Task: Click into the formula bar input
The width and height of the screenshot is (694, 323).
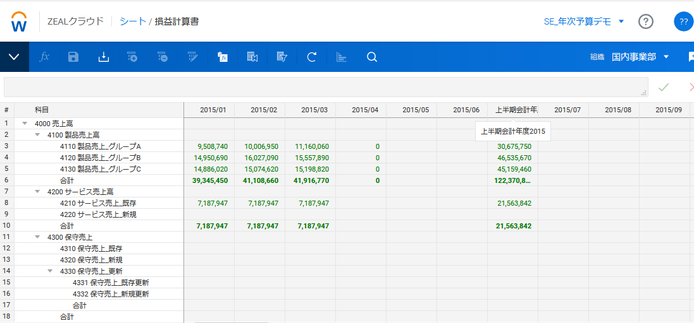Action: 326,87
